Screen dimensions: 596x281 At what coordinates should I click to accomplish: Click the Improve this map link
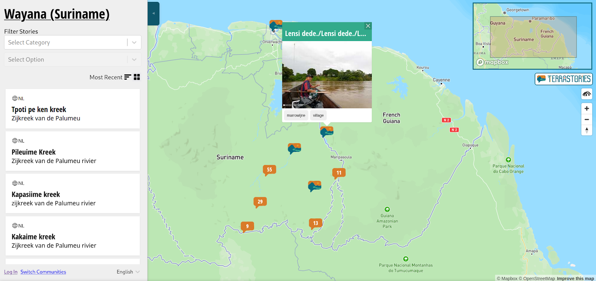[575, 278]
